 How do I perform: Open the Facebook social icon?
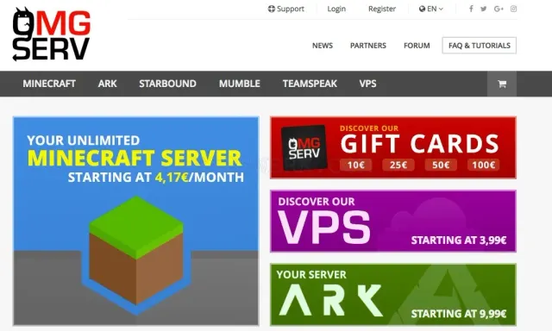coord(471,9)
